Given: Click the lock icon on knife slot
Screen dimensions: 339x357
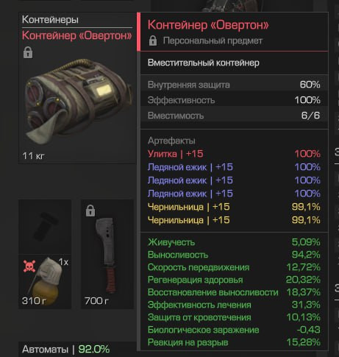Looking at the screenshot, I should tap(90, 211).
